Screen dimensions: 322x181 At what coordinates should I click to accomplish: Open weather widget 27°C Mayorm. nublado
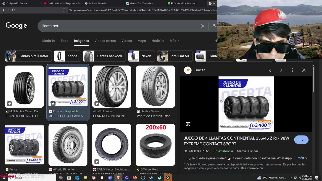click(x=272, y=178)
